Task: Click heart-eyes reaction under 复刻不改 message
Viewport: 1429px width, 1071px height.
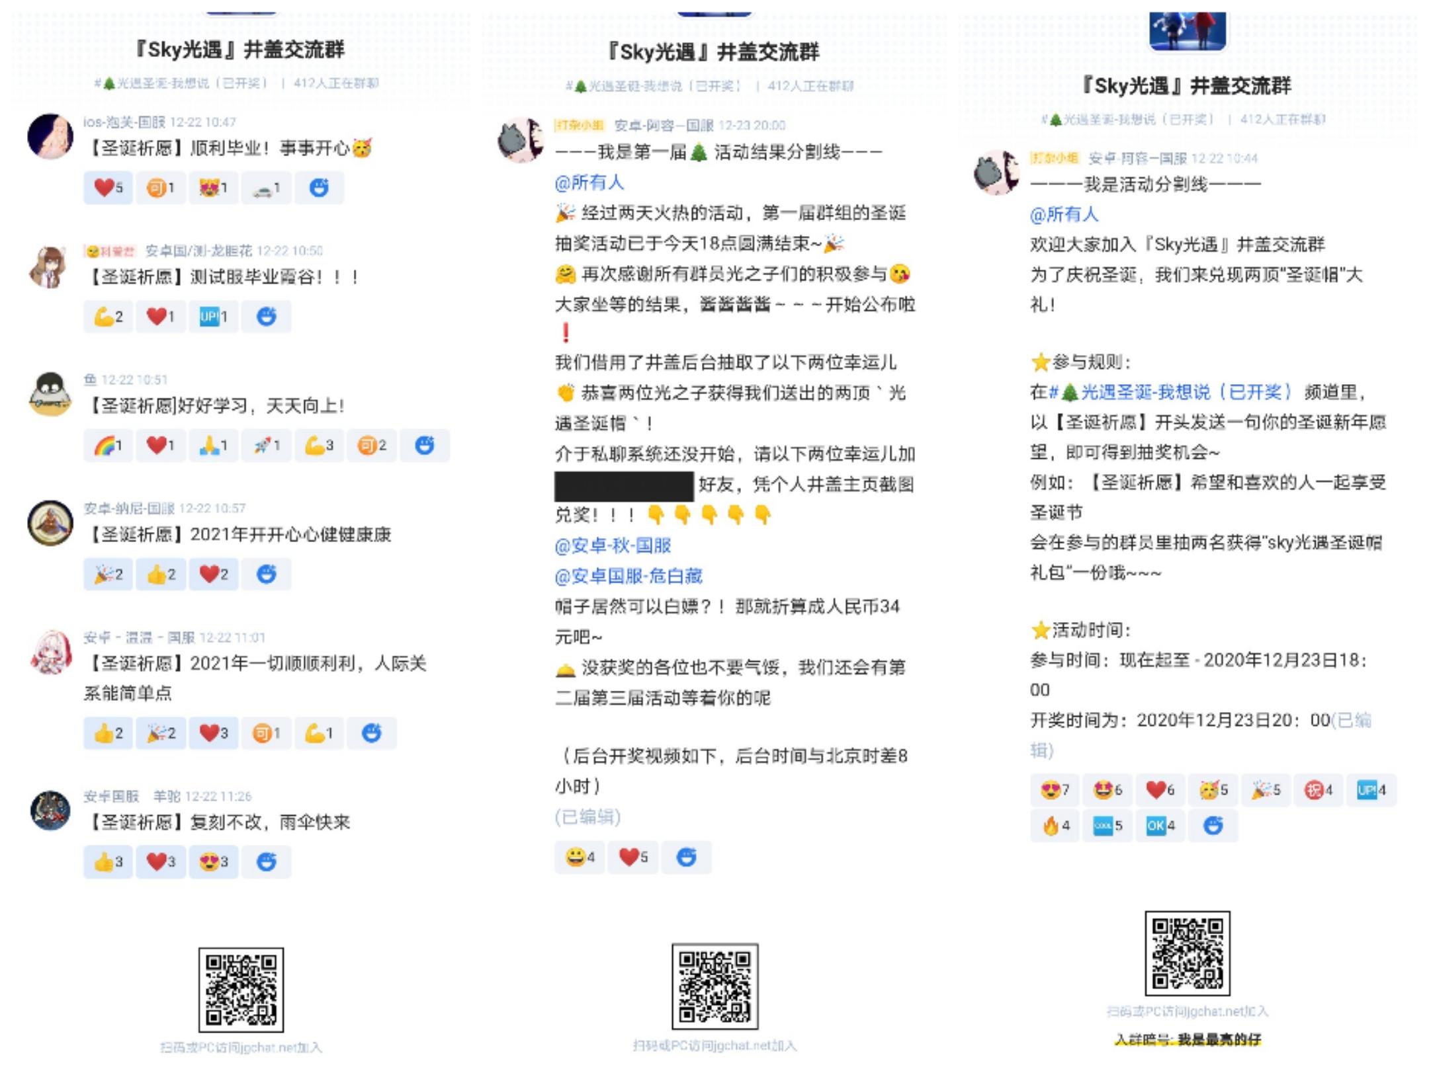Action: [213, 861]
